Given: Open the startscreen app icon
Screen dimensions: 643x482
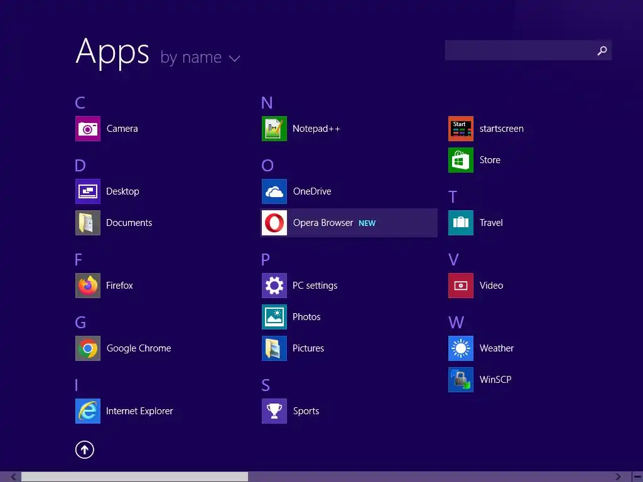Looking at the screenshot, I should [461, 129].
